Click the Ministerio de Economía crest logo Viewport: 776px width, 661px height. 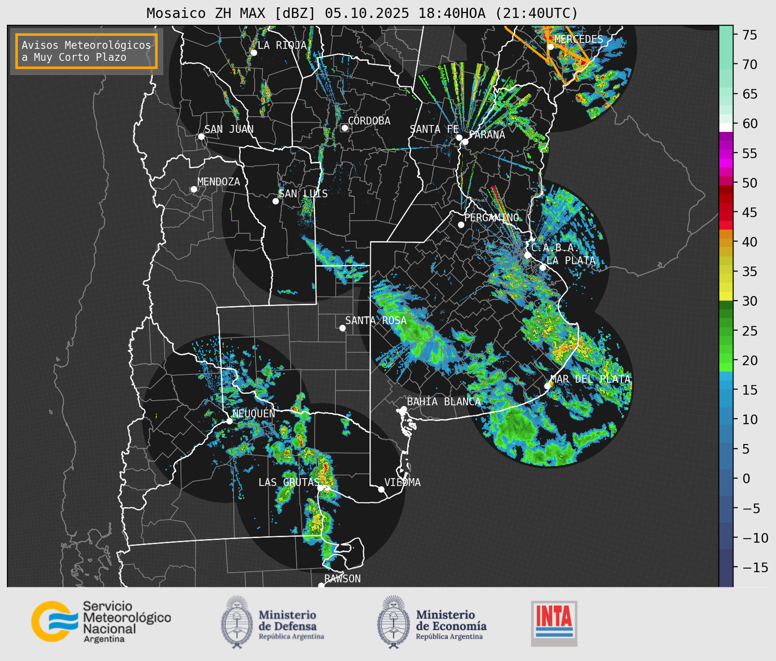394,622
